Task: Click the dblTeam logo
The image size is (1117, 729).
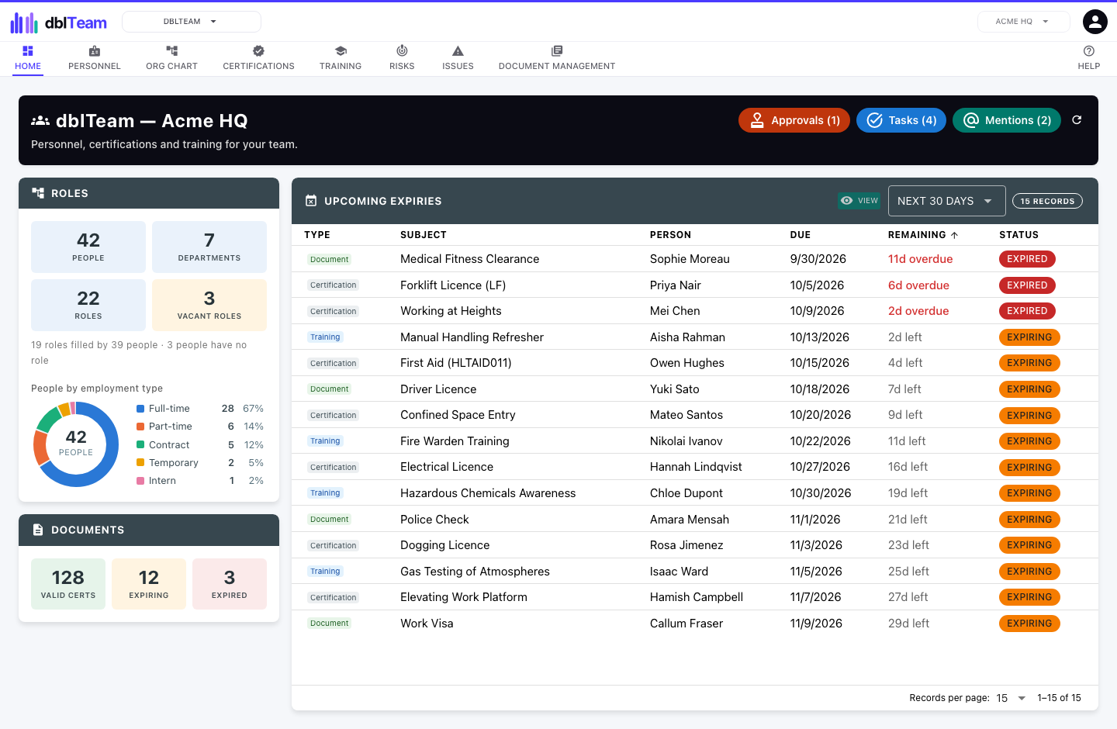Action: 58,22
